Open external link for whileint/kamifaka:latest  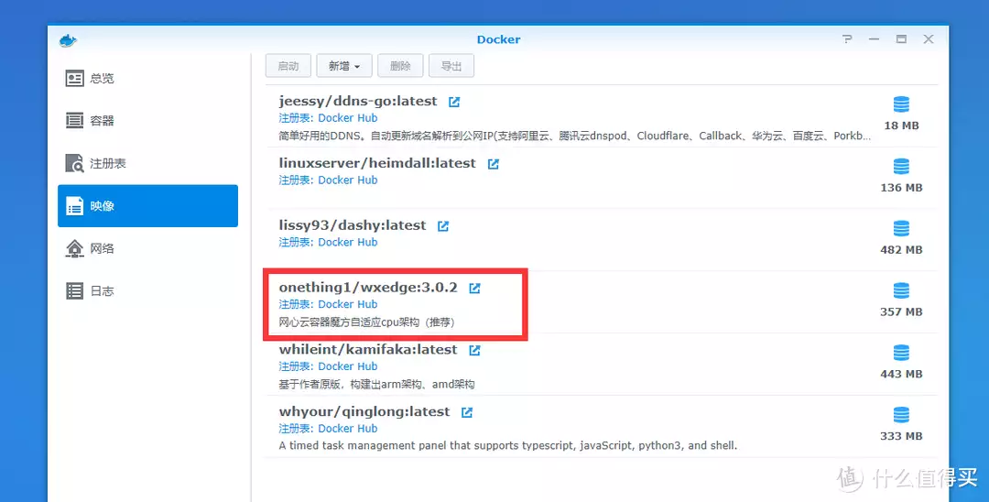474,350
